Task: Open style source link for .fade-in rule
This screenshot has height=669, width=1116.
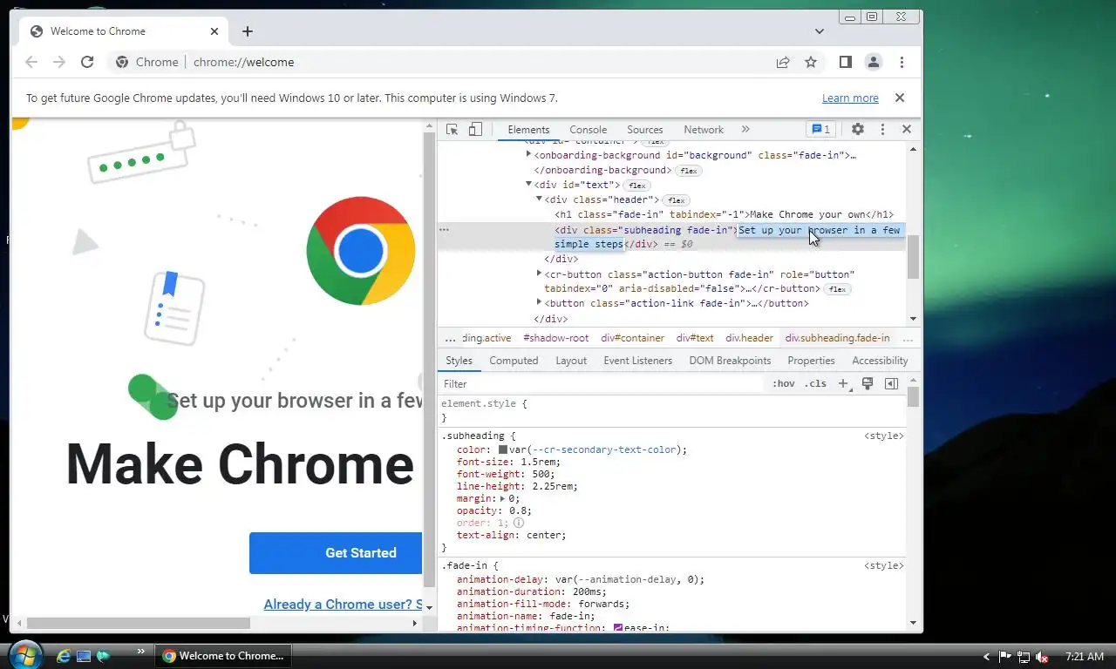Action: tap(883, 565)
